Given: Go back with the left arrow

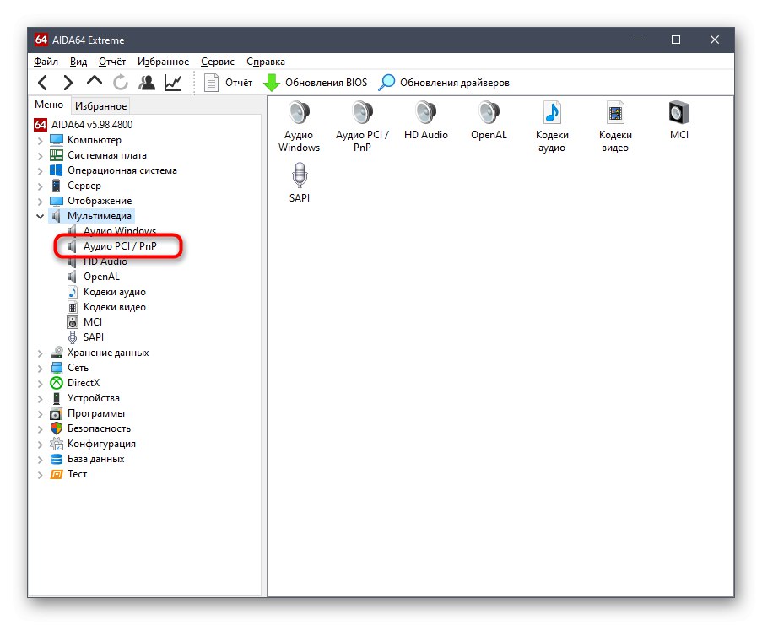Looking at the screenshot, I should [43, 83].
